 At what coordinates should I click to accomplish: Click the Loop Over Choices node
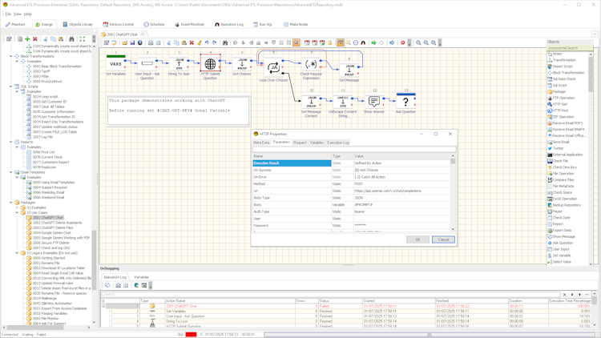273,68
